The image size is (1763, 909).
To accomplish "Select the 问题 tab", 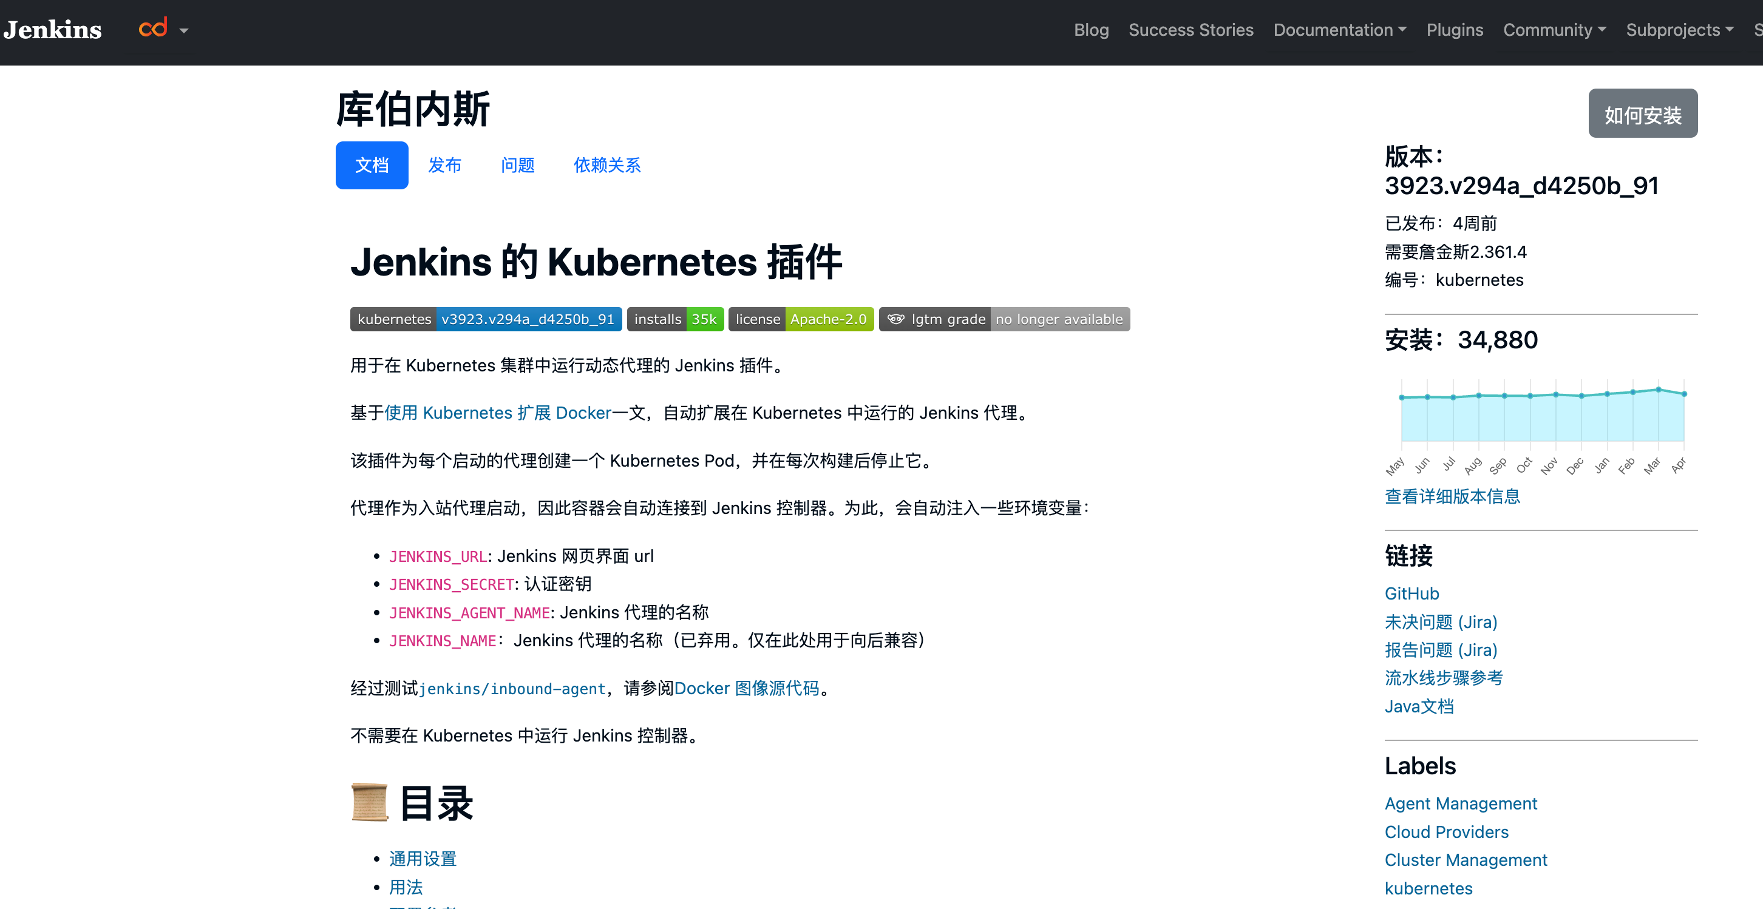I will tap(517, 166).
